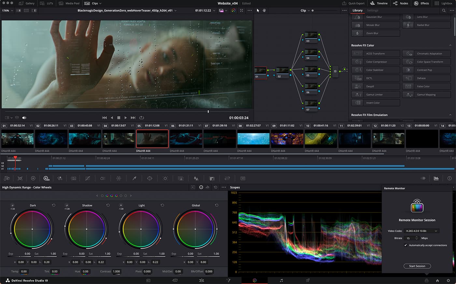The width and height of the screenshot is (456, 284).
Task: Open the Qualifier eyedropper palette
Action: pos(134,178)
